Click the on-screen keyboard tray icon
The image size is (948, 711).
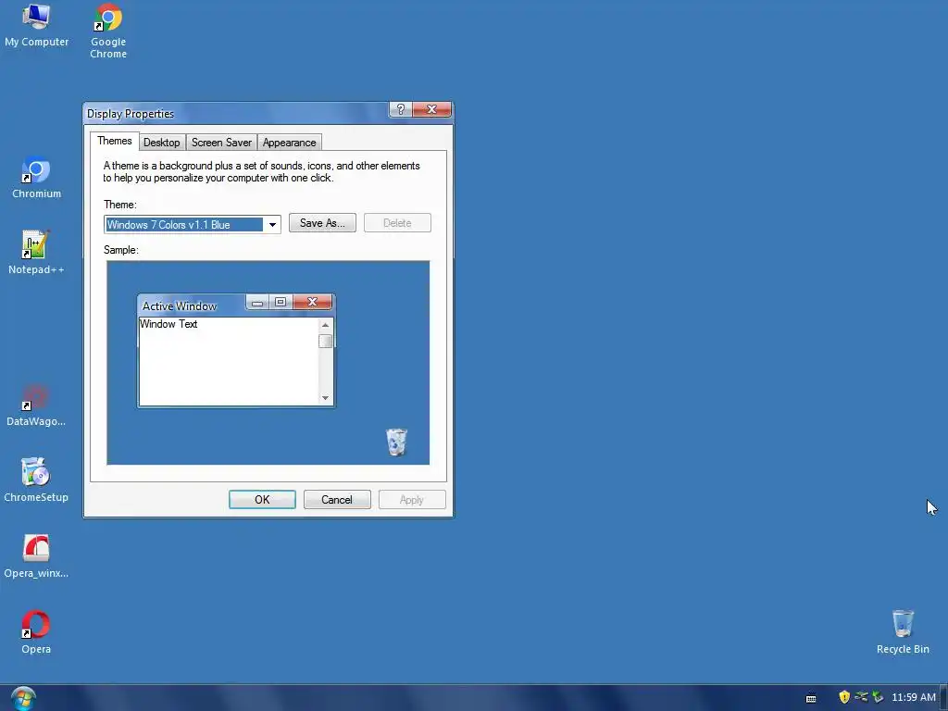pos(811,698)
